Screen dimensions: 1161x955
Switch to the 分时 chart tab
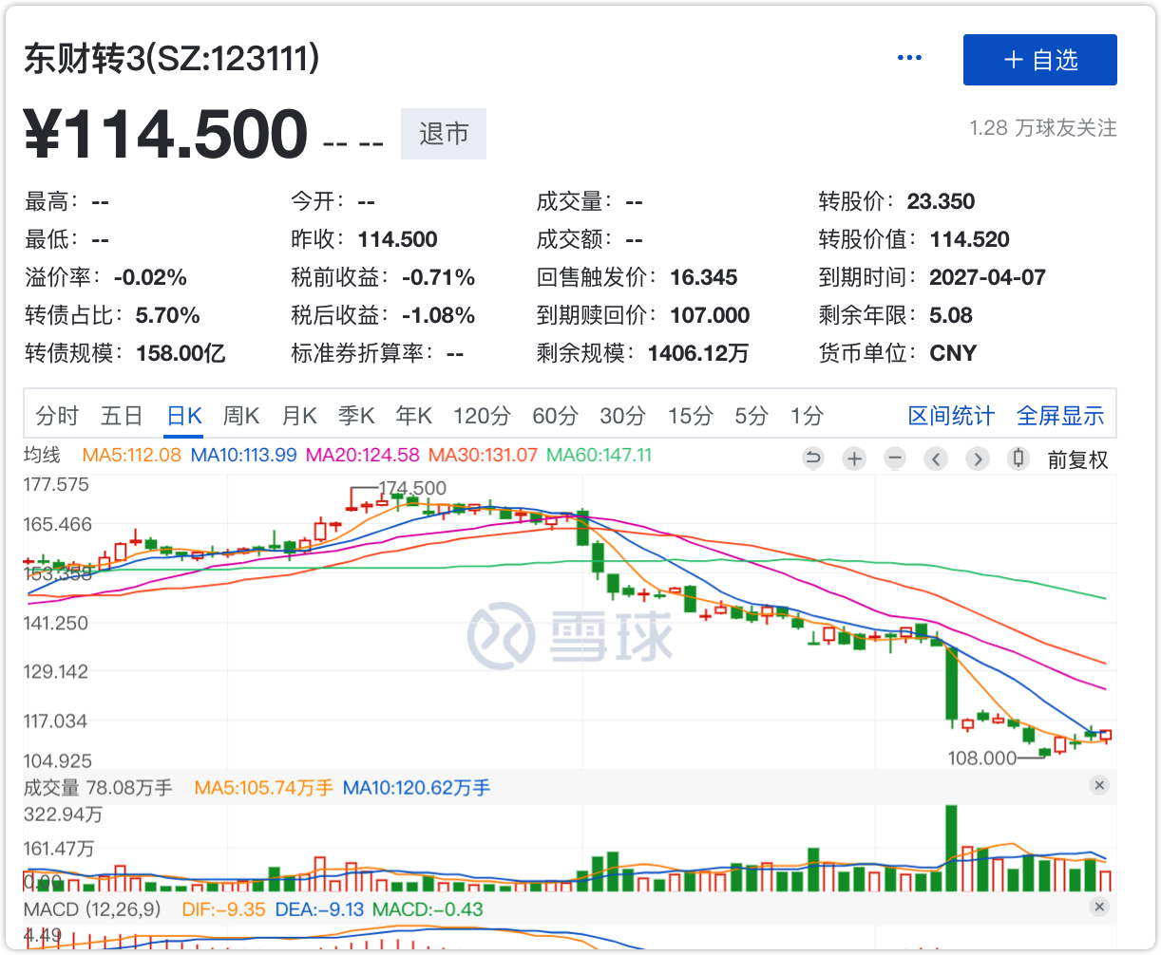(x=57, y=416)
